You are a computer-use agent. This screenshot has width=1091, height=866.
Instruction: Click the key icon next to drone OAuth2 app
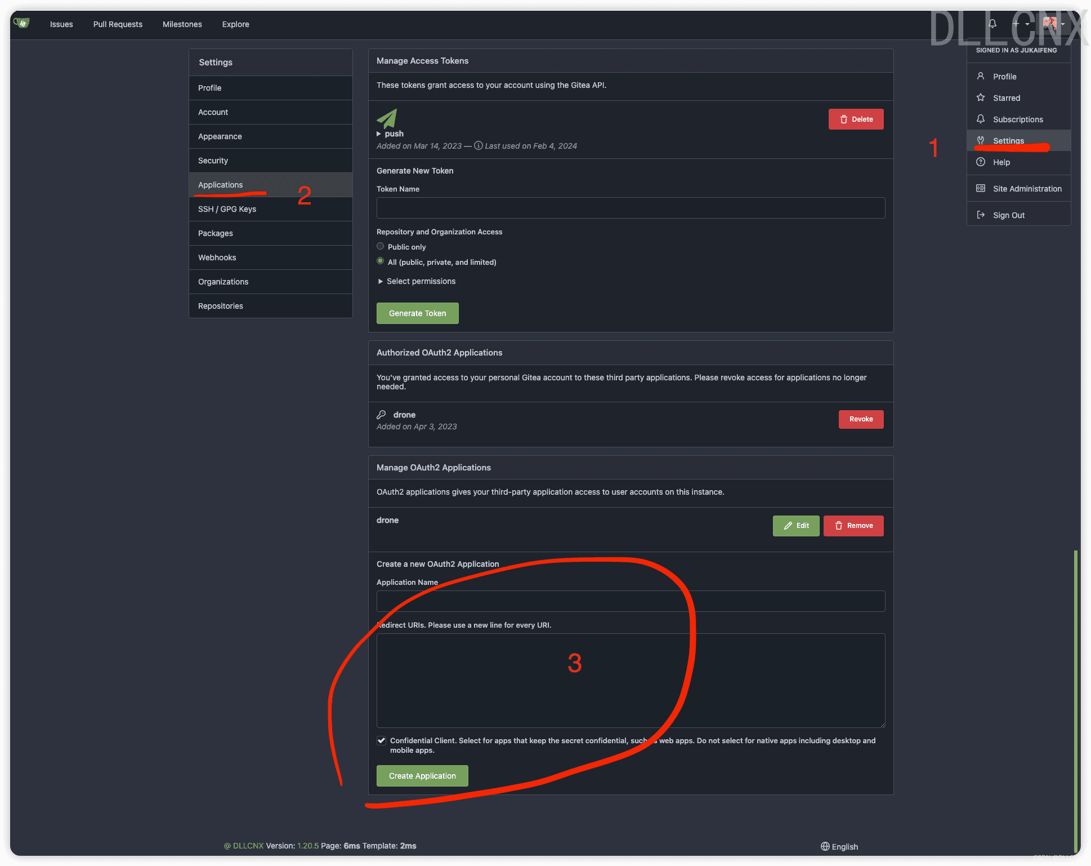(381, 414)
